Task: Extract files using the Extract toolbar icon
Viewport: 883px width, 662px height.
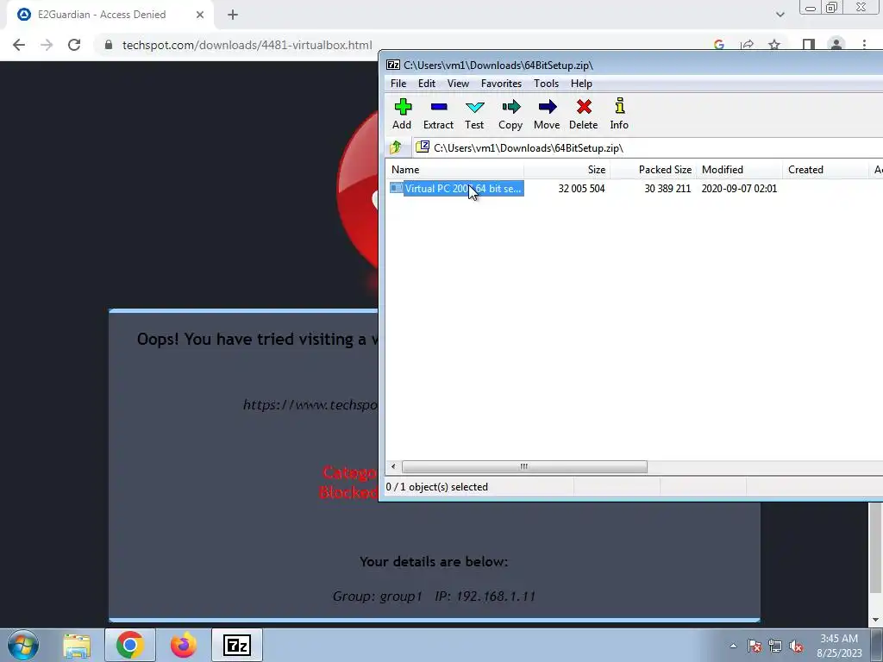Action: click(438, 115)
